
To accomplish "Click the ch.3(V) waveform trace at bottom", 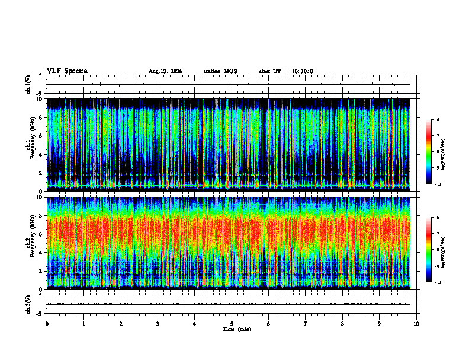I will click(228, 304).
